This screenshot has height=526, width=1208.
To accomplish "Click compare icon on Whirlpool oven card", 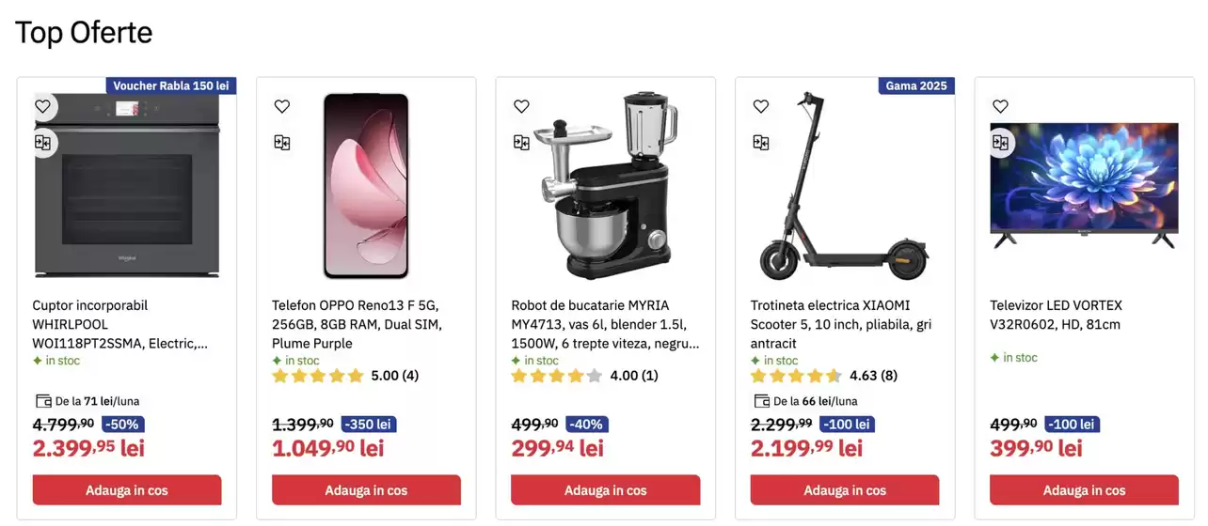I will tap(42, 143).
